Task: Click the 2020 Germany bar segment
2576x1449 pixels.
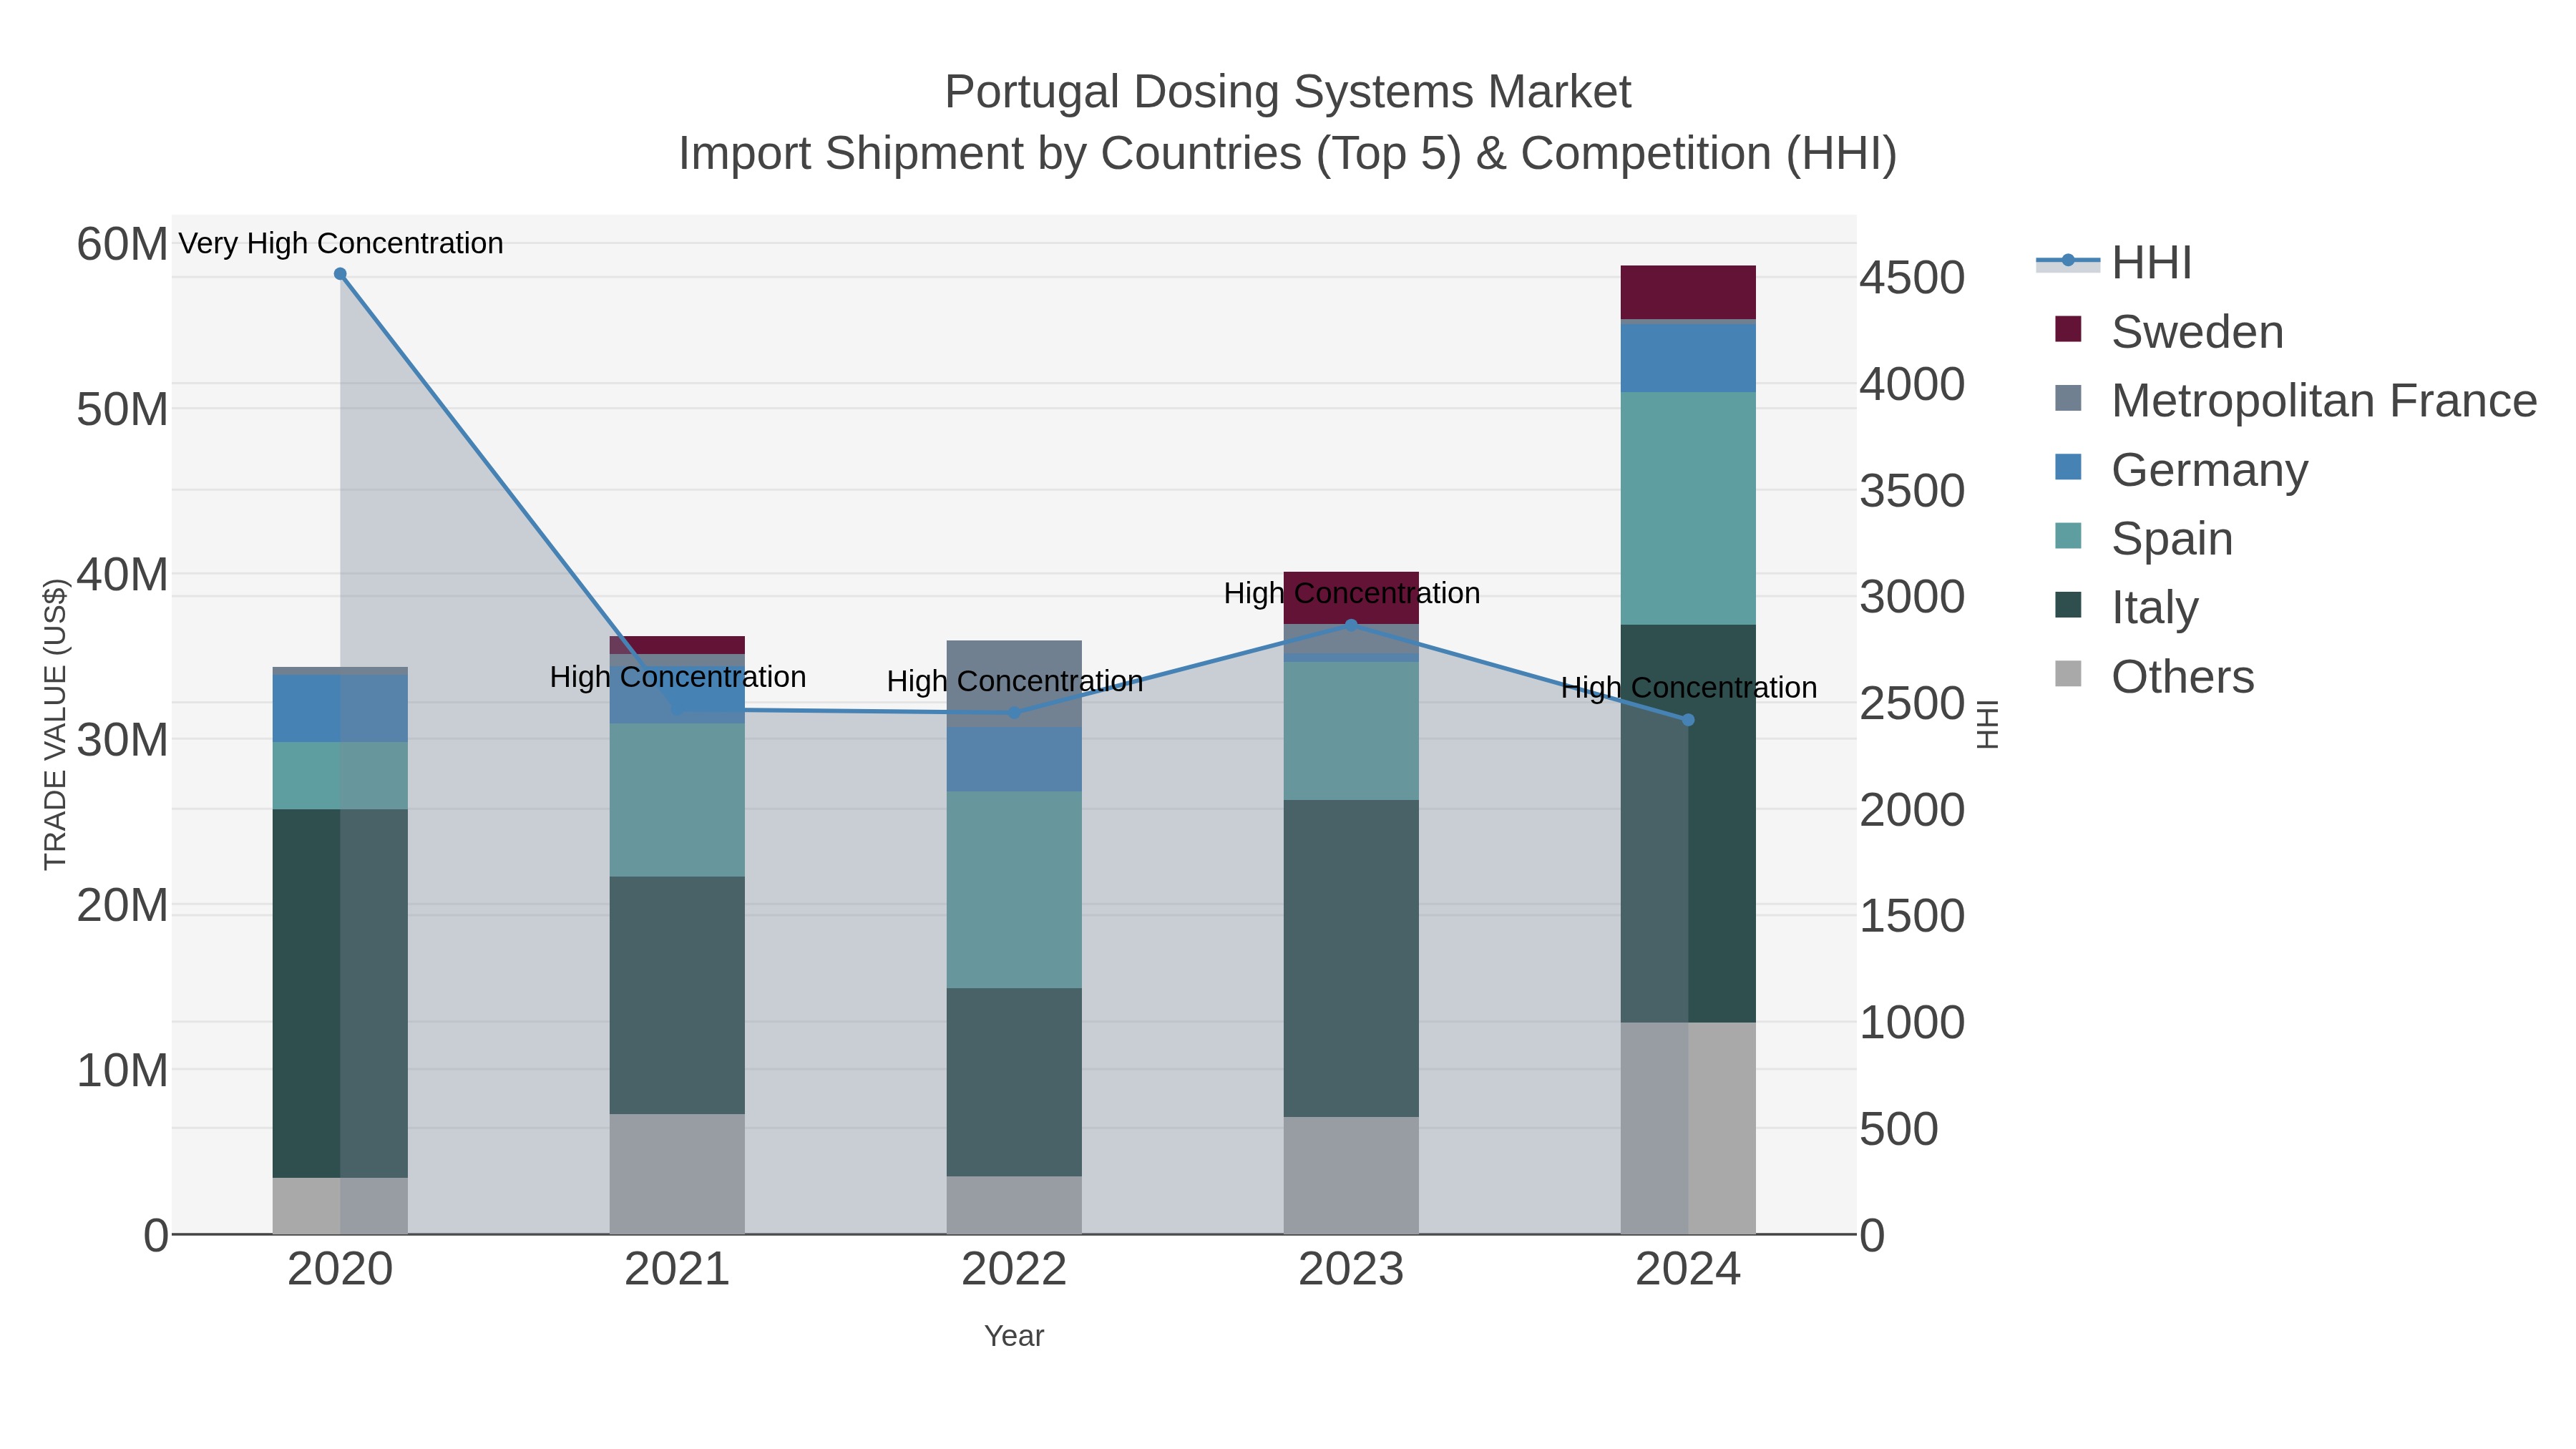Action: click(x=340, y=708)
